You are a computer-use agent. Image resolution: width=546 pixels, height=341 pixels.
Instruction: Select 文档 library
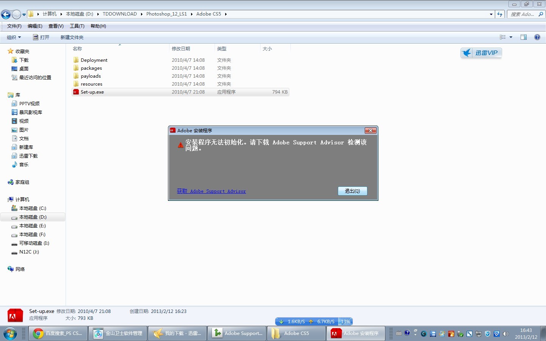click(24, 138)
